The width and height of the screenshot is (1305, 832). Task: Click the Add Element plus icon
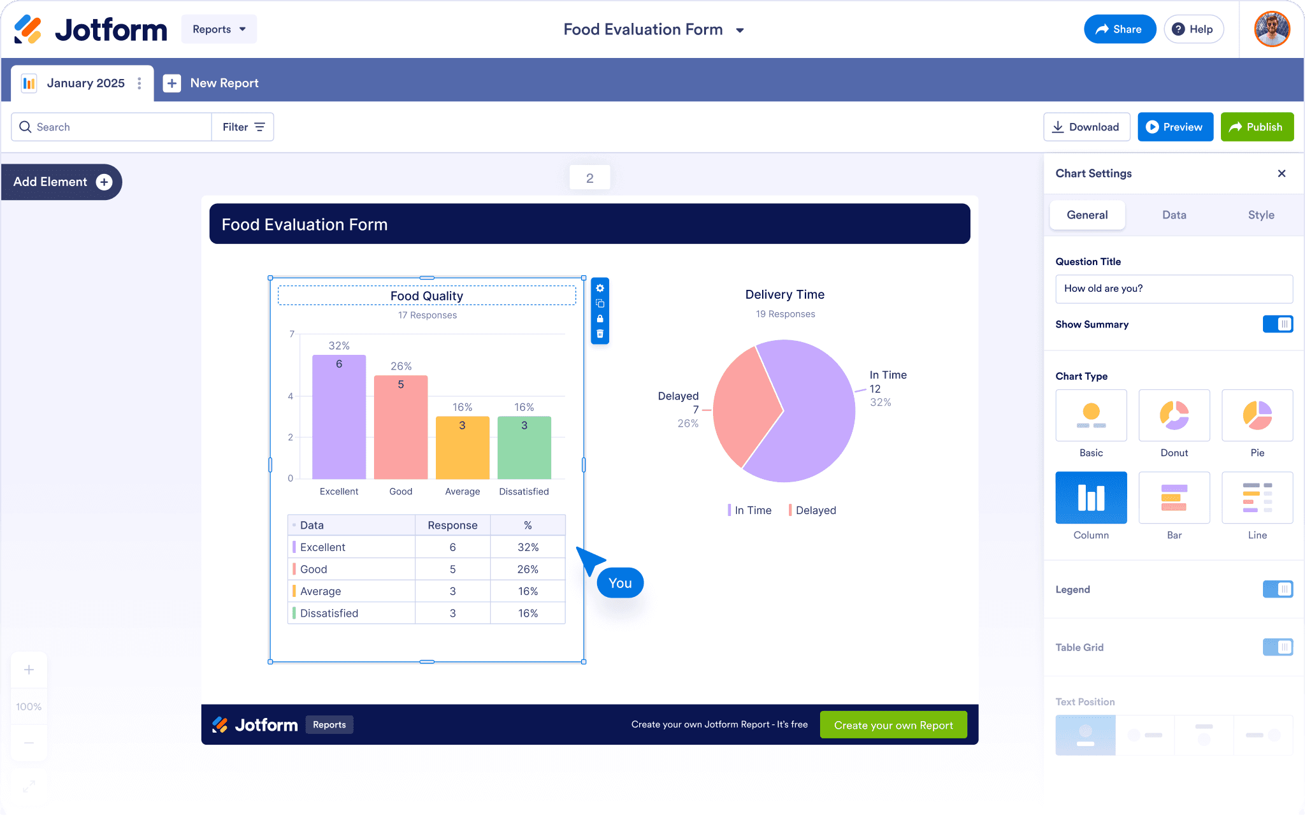[x=104, y=182]
